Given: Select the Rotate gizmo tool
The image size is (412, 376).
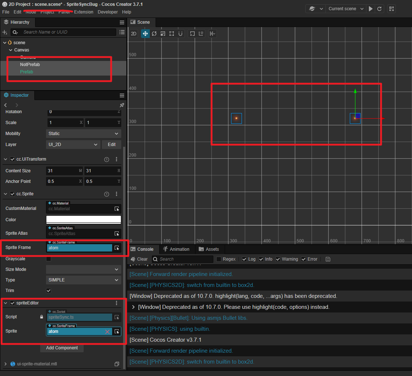Looking at the screenshot, I should pyautogui.click(x=154, y=34).
